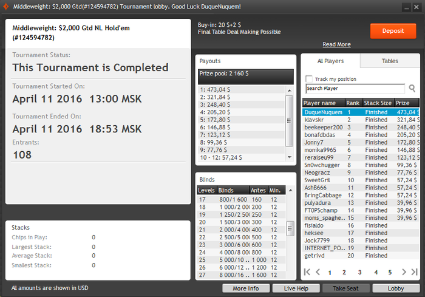Open page 3 of players list
This screenshot has width=425, height=297.
click(359, 272)
